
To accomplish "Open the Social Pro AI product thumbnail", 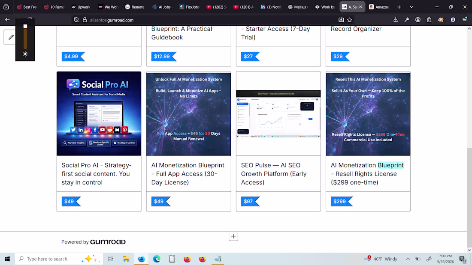I will click(x=99, y=113).
